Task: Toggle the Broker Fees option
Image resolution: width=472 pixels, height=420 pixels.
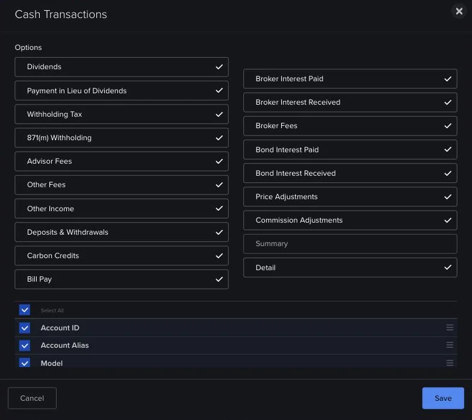Action: [350, 126]
